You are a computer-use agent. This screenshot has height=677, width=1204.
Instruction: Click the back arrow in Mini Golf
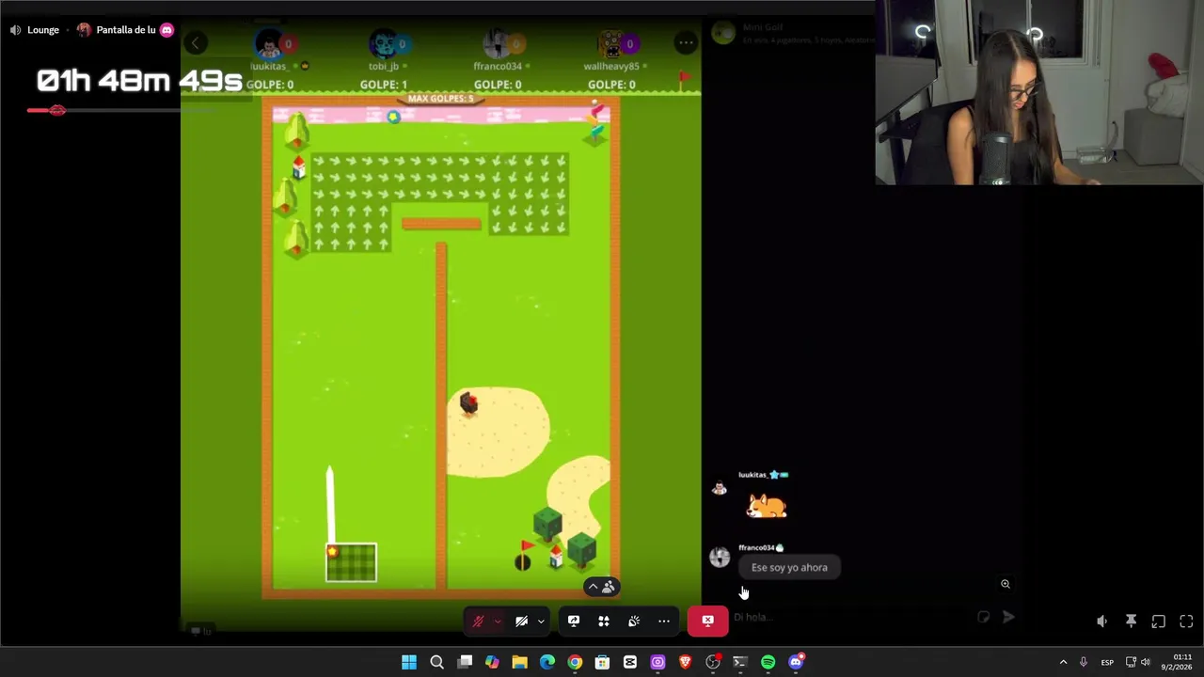pyautogui.click(x=196, y=42)
